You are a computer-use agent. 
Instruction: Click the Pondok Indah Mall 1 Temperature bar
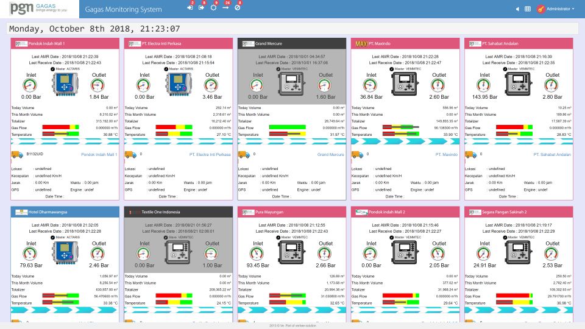[61, 134]
